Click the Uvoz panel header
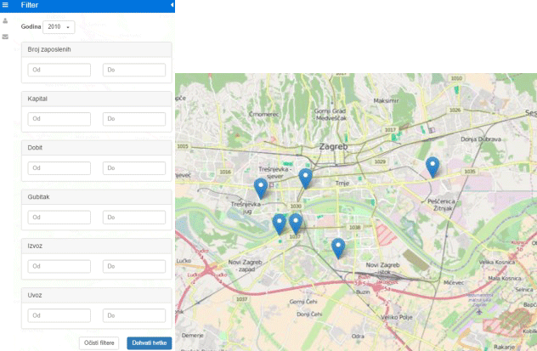This screenshot has height=351, width=537. pyautogui.click(x=97, y=295)
